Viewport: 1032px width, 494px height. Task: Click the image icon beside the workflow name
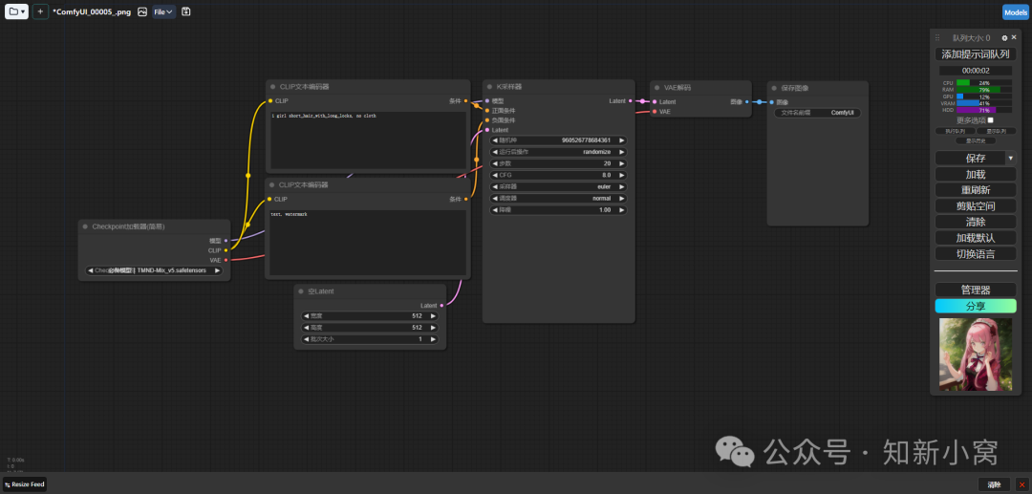tap(142, 11)
